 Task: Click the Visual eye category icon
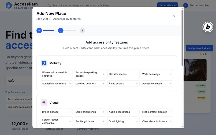(x=44, y=103)
